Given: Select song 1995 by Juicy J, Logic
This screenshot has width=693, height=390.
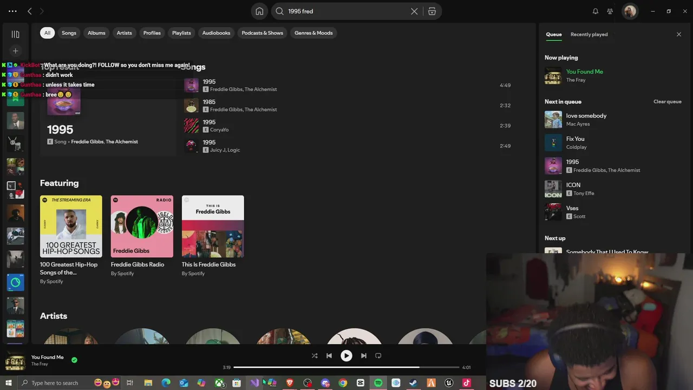Looking at the screenshot, I should tap(348, 146).
